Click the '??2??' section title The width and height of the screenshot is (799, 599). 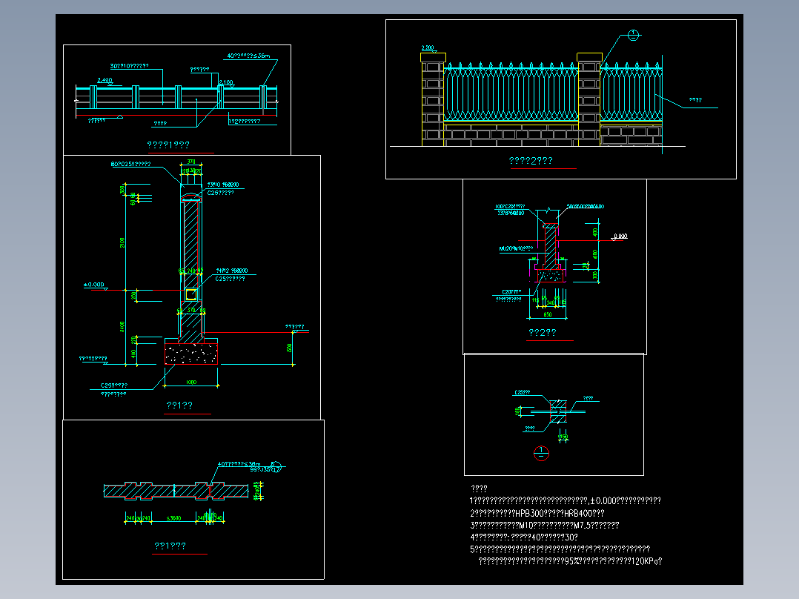543,332
